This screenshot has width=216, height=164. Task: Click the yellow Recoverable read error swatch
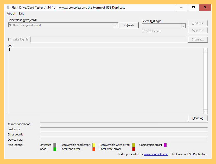(93, 145)
